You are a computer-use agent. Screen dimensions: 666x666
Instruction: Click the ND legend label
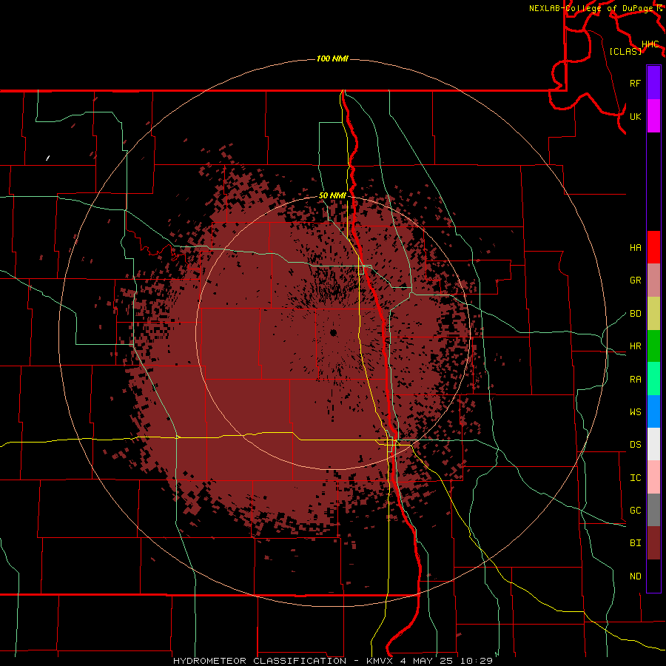pyautogui.click(x=636, y=576)
